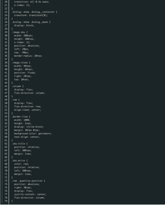Click line number 79 in the gutter
Image resolution: width=165 pixels, height=205 pixels.
pos(6,201)
